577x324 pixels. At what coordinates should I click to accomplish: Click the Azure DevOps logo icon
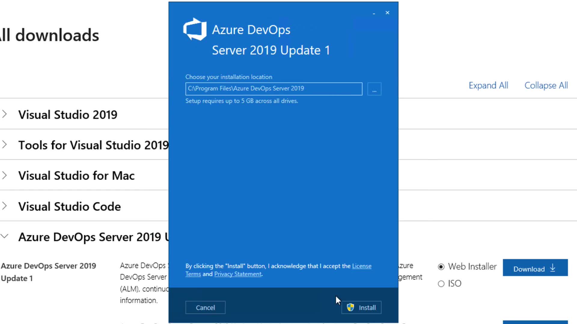coord(195,29)
